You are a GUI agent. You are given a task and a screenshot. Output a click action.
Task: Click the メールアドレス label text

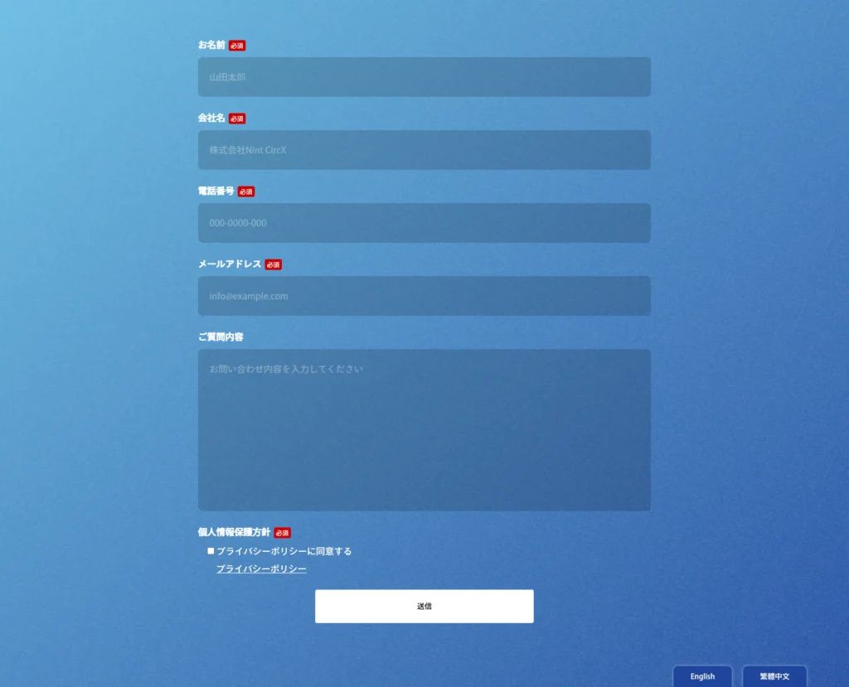[x=230, y=264]
